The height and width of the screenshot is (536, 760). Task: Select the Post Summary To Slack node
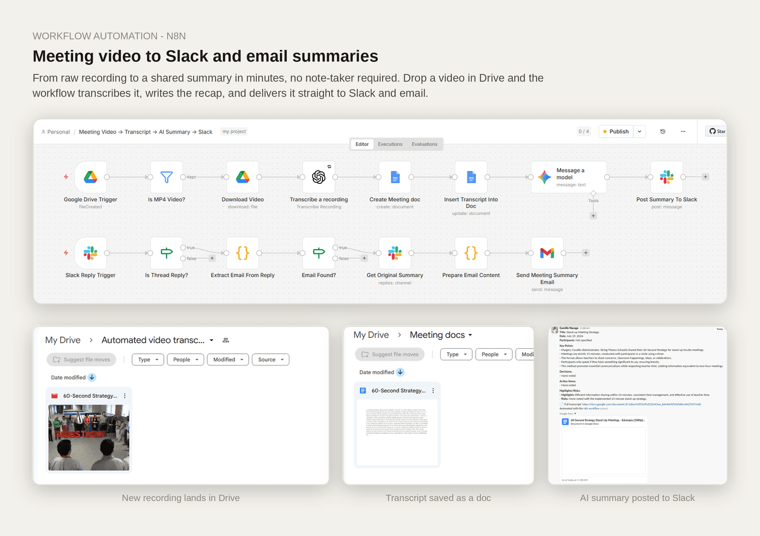pos(667,177)
